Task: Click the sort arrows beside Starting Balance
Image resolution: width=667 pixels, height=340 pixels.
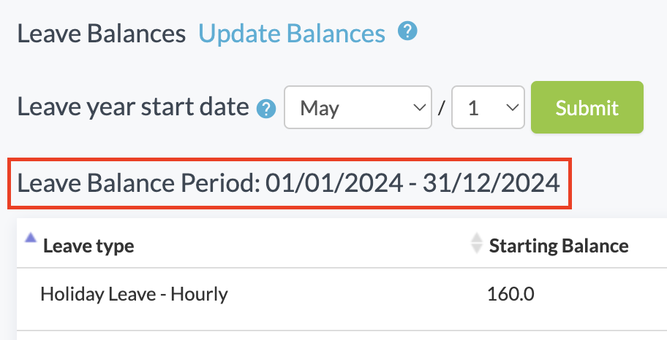Action: coord(477,244)
